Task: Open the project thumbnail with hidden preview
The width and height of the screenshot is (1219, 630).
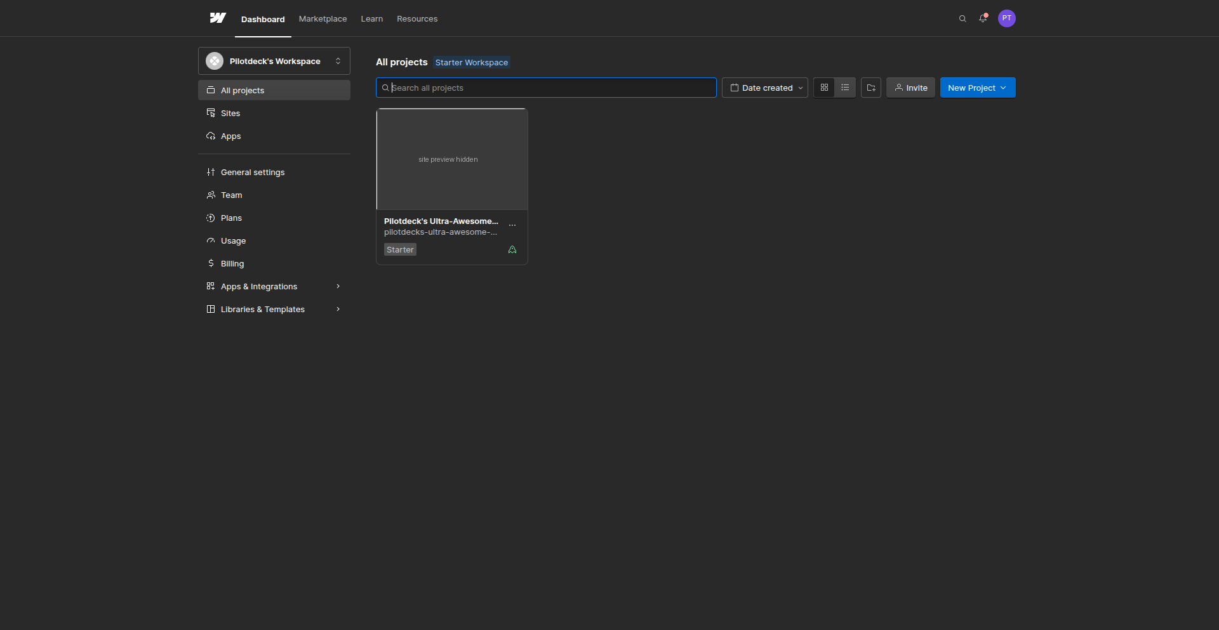Action: (452, 159)
